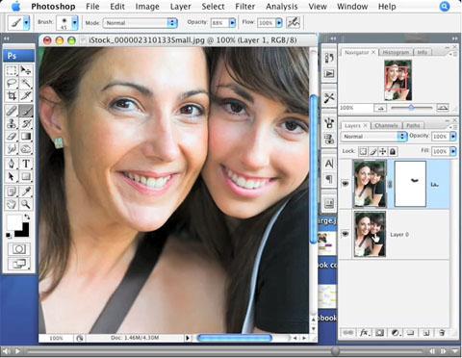Select the Slice tool
The image size is (462, 358).
pyautogui.click(x=26, y=96)
